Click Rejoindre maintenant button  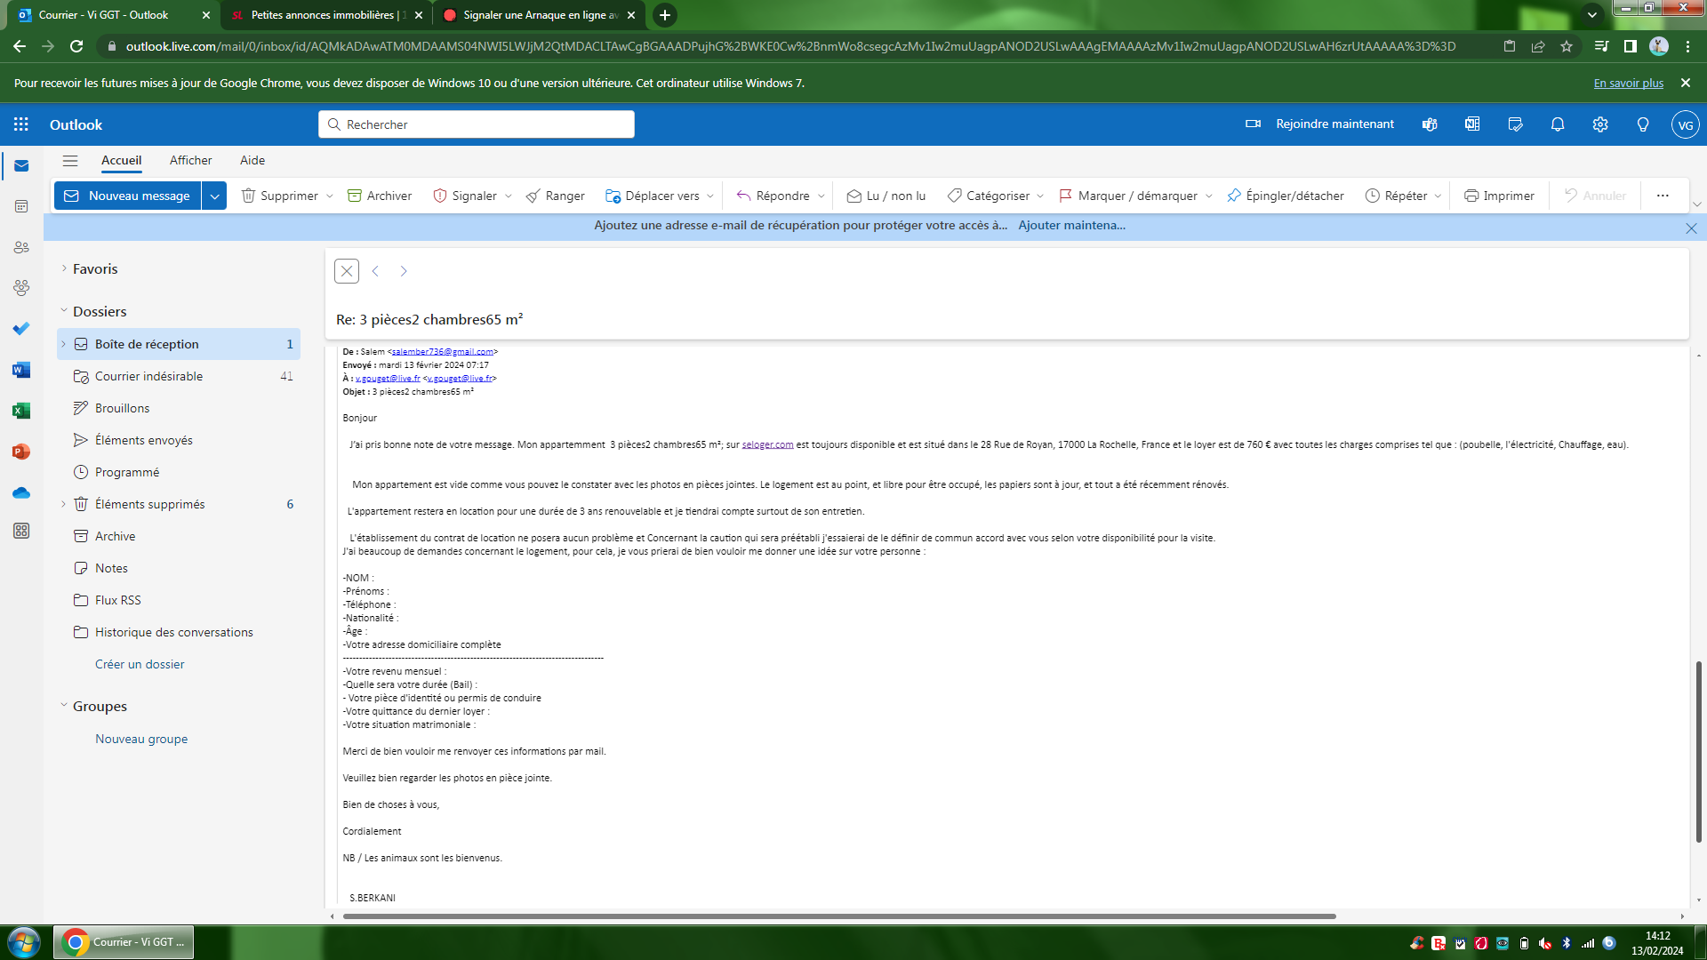[x=1319, y=124]
